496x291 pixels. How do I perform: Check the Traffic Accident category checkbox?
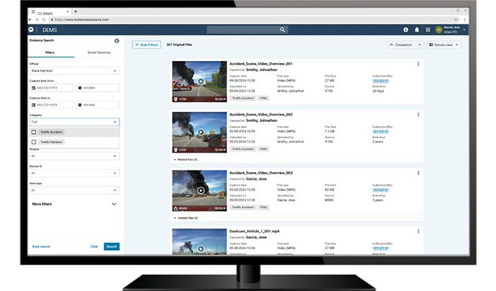point(34,132)
